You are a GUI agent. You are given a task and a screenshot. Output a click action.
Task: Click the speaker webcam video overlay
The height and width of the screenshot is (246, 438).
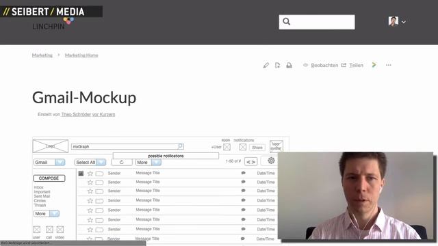click(x=355, y=195)
